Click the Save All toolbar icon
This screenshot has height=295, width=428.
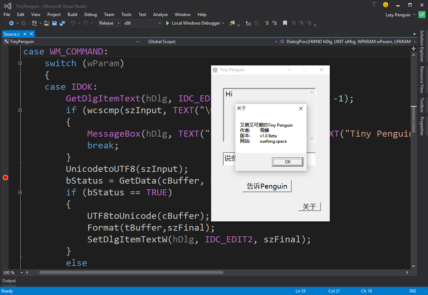[62, 23]
